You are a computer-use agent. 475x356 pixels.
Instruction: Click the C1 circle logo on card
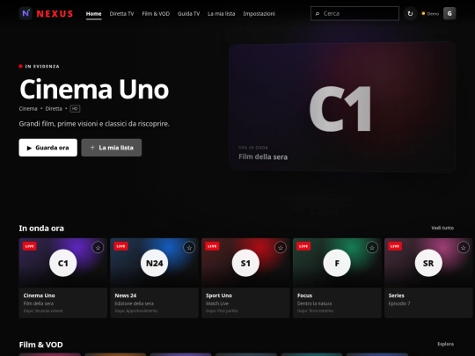tap(63, 263)
